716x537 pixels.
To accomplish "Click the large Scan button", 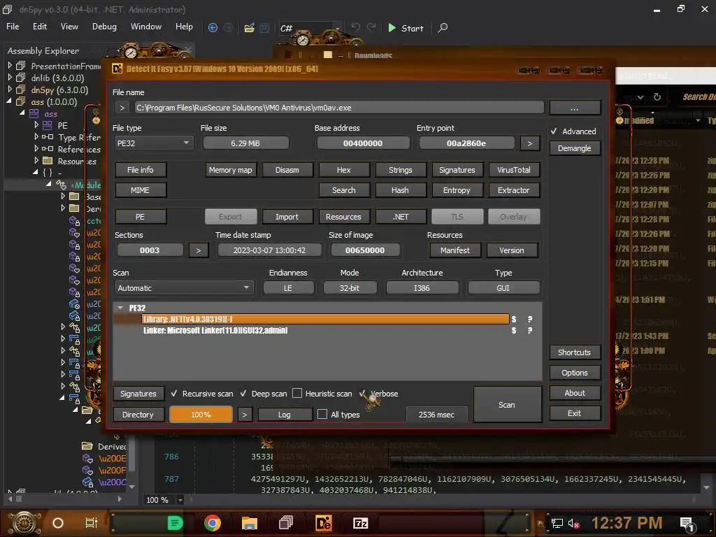I will click(507, 405).
